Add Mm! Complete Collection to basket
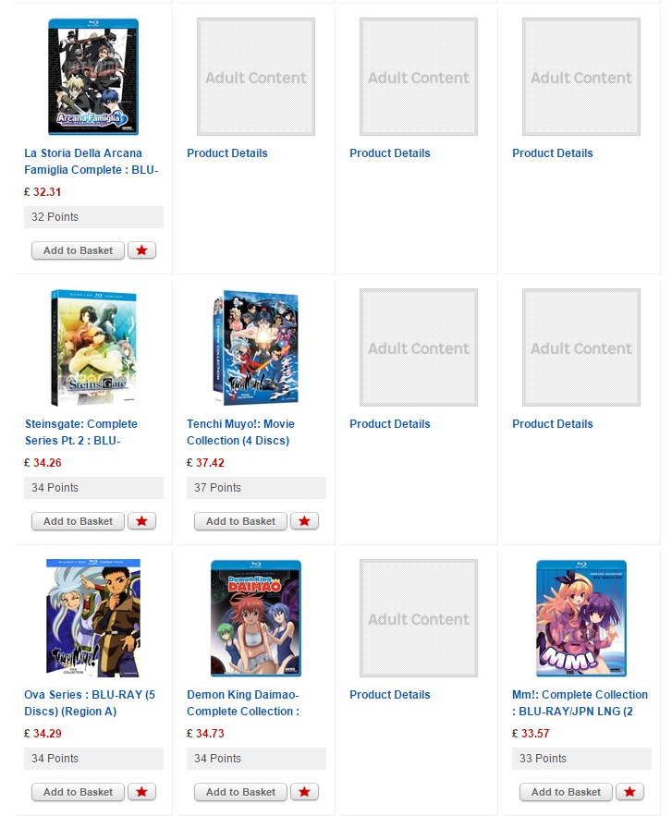The width and height of the screenshot is (672, 816). 566,792
